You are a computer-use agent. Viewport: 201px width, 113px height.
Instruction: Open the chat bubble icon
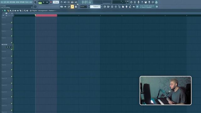153,2
